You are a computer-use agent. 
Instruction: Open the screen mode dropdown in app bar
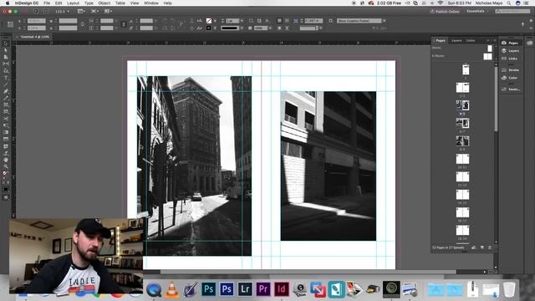[94, 11]
